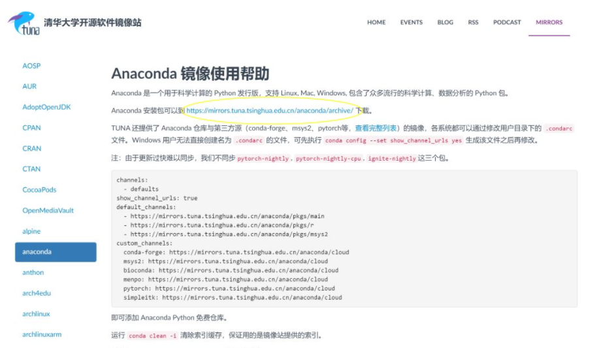Open the OpenMediaVault sidebar entry
Screen dimensions: 601x348
(x=48, y=210)
